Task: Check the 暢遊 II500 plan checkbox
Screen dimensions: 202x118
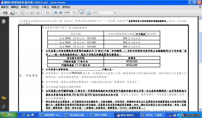Action: [x=57, y=42]
